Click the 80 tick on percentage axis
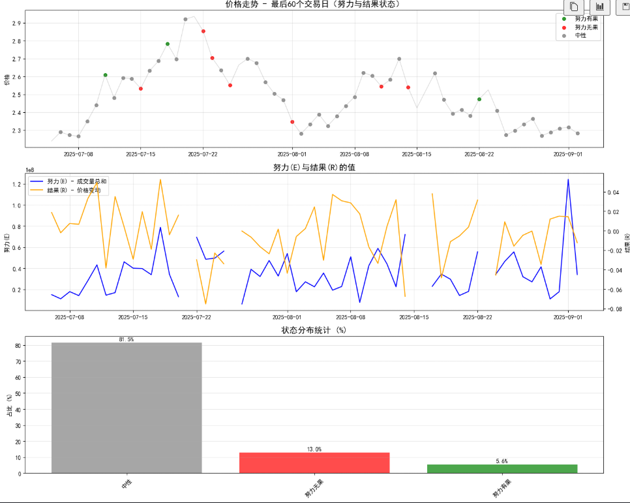 [x=18, y=346]
